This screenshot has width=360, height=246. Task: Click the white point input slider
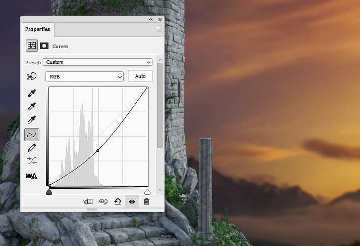point(147,192)
